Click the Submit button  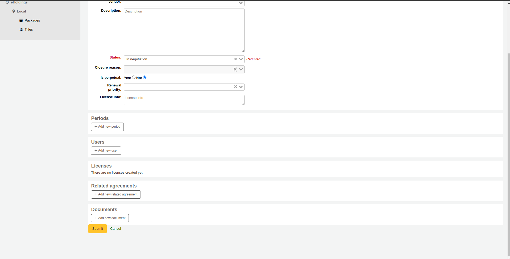pyautogui.click(x=97, y=229)
